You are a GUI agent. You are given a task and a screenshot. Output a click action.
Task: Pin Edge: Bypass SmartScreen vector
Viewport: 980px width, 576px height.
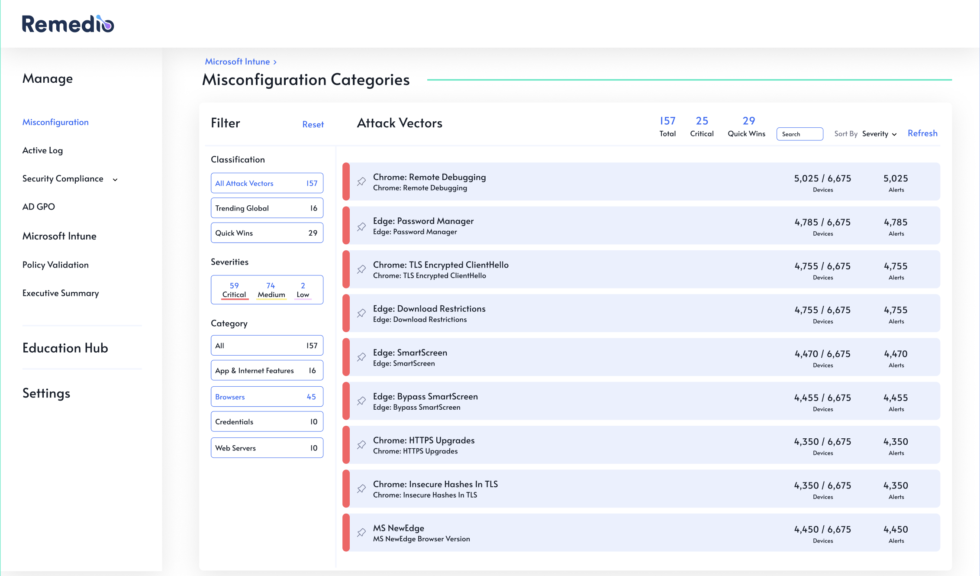click(x=361, y=401)
